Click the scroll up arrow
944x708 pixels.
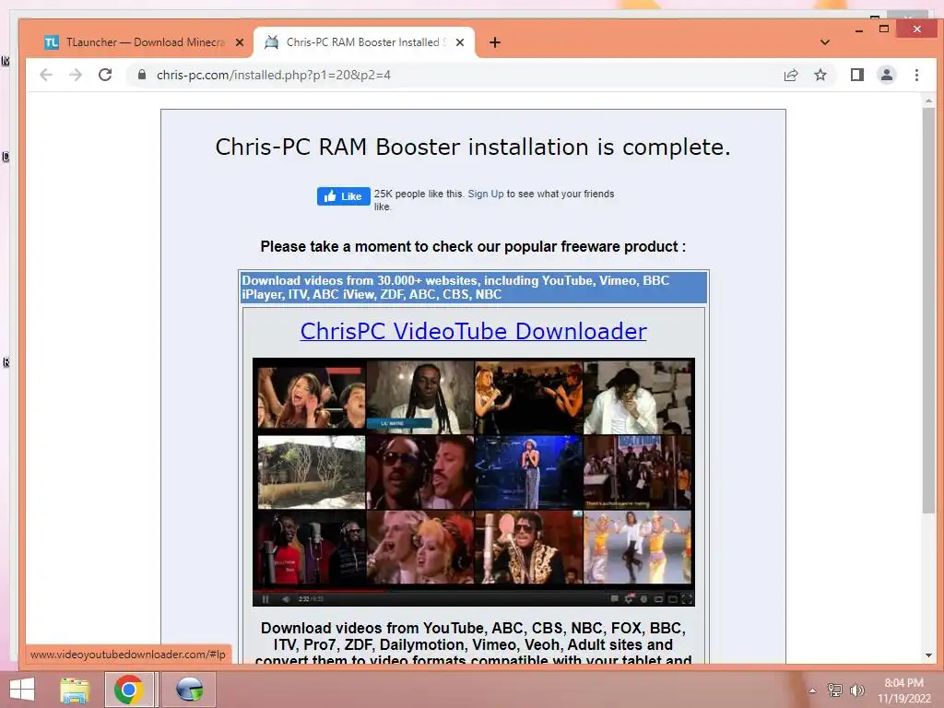928,101
